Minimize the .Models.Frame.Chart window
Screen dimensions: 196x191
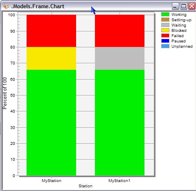click(175, 6)
